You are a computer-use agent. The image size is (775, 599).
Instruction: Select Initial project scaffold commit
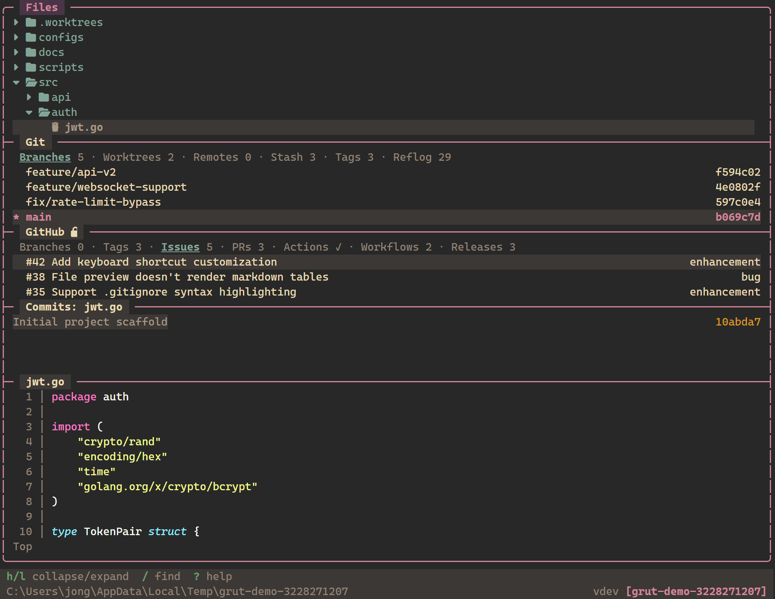[90, 322]
